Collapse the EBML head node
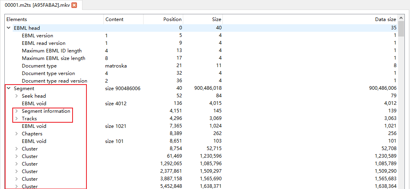 9,28
